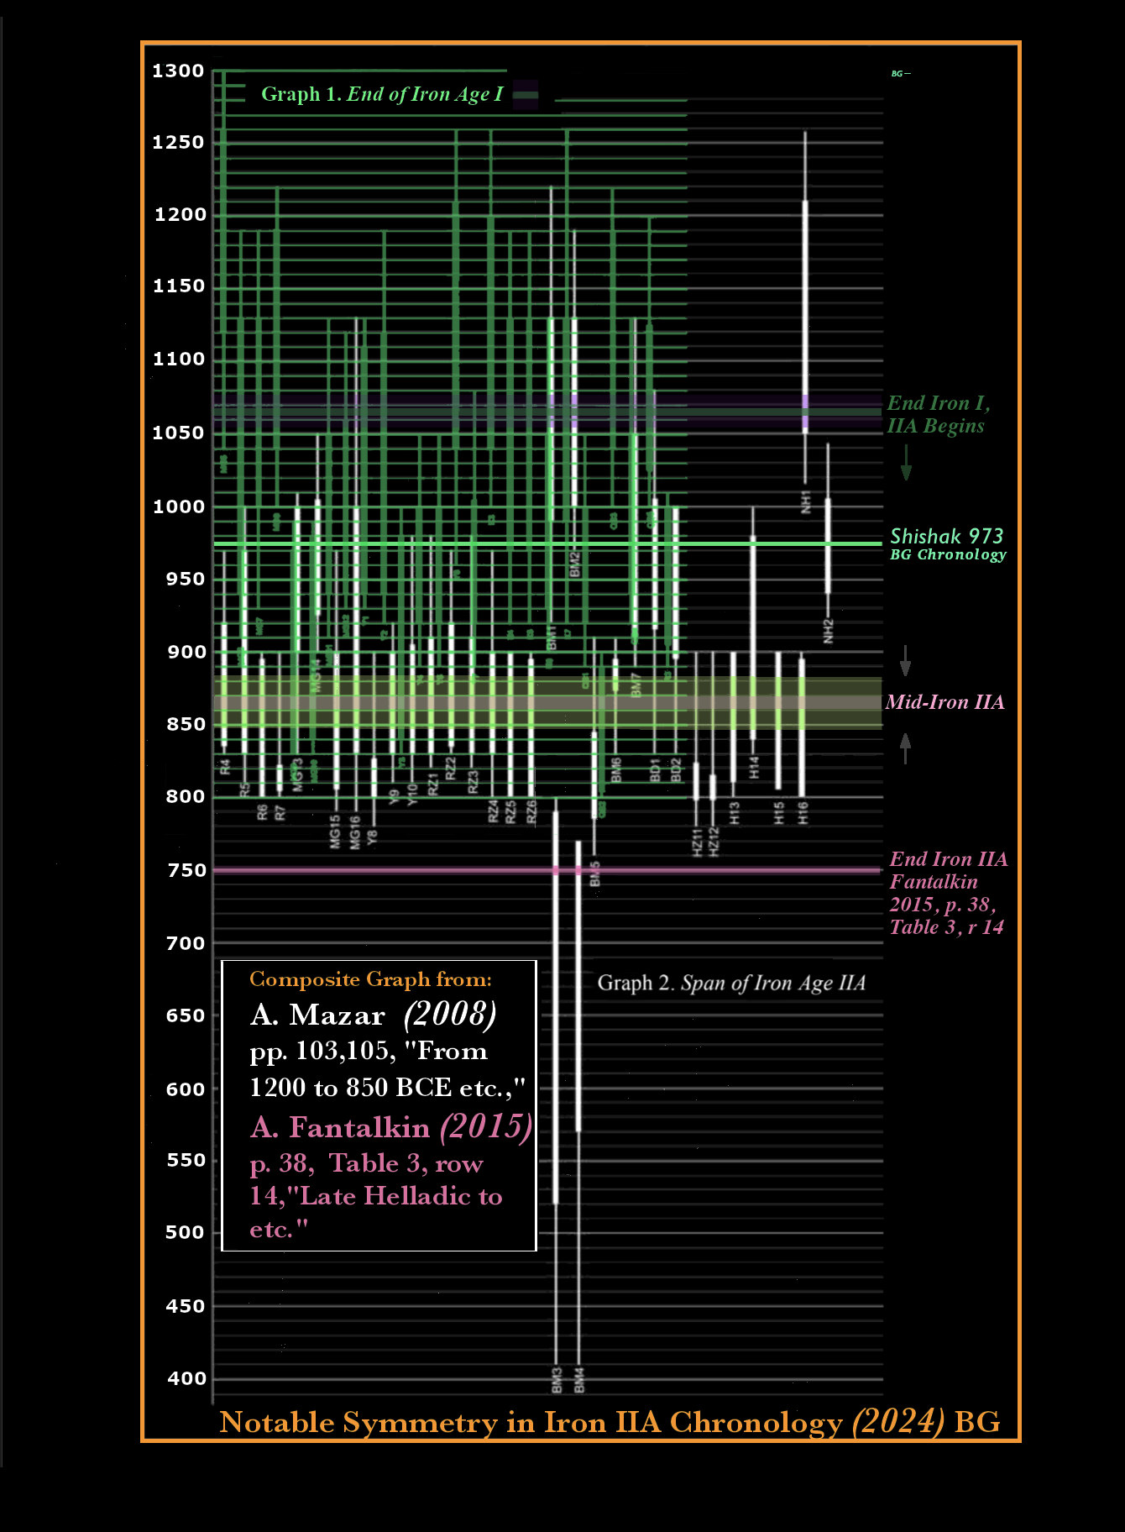Click the 500 y-axis label

pos(186,1232)
